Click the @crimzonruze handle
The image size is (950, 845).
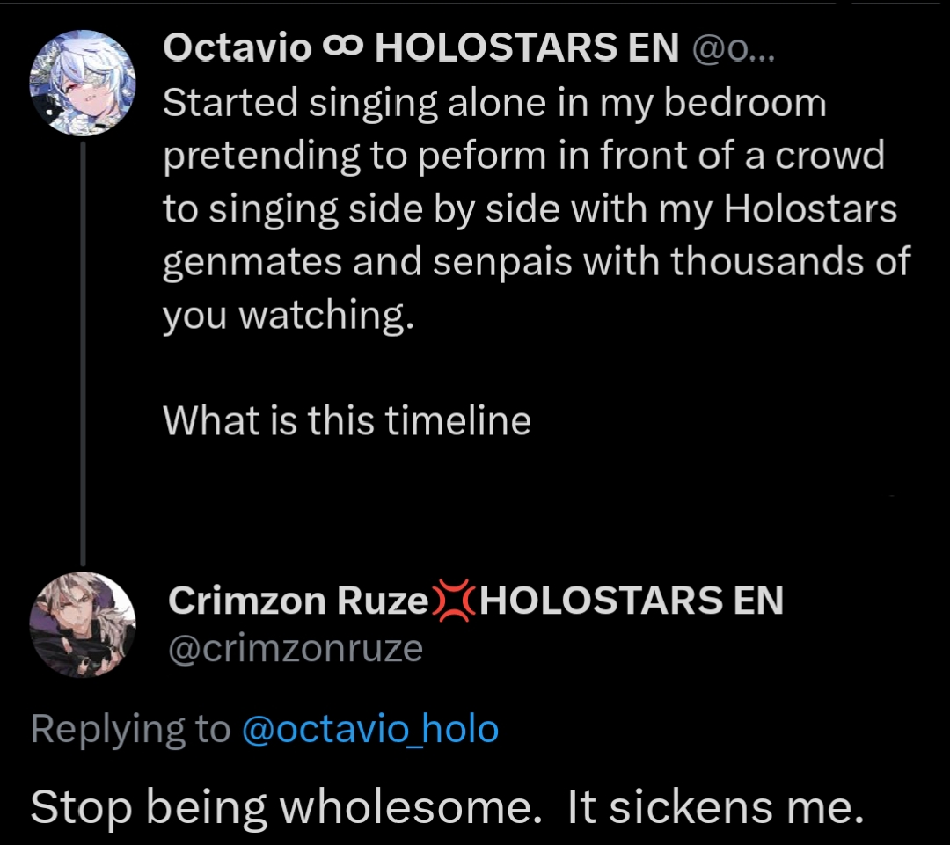[295, 648]
